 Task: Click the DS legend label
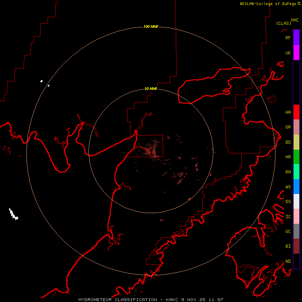288,201
